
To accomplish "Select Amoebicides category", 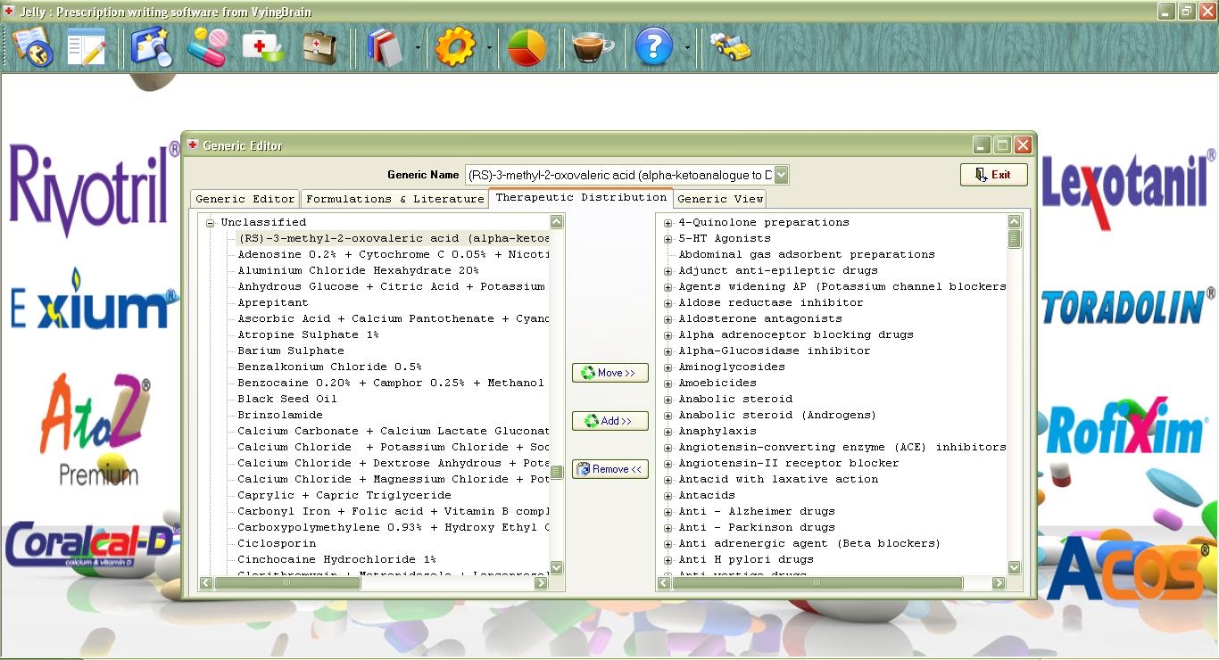I will 717,383.
